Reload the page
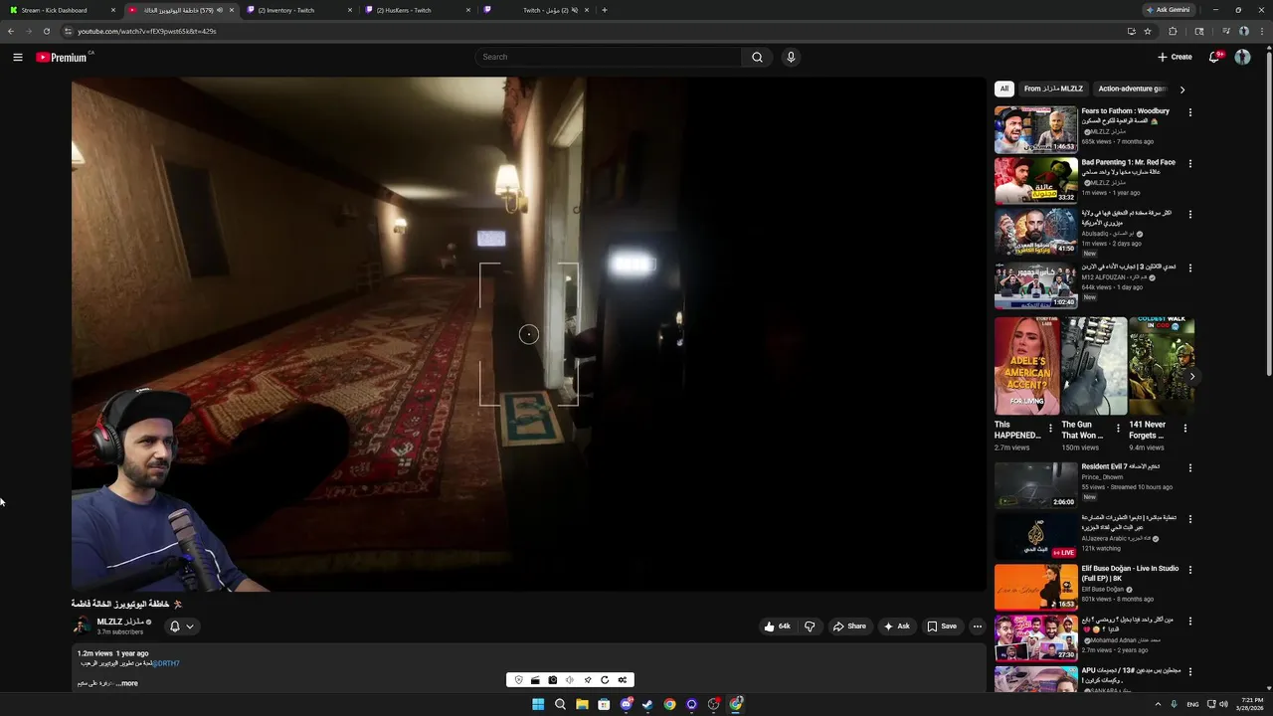The image size is (1273, 716). click(x=46, y=31)
